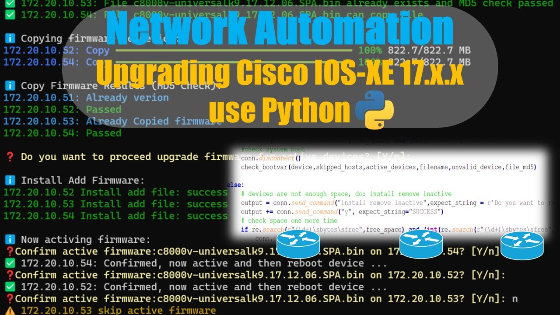Click the info icon beside 'Copy Firmware Results'
This screenshot has width=560, height=315.
(x=10, y=86)
